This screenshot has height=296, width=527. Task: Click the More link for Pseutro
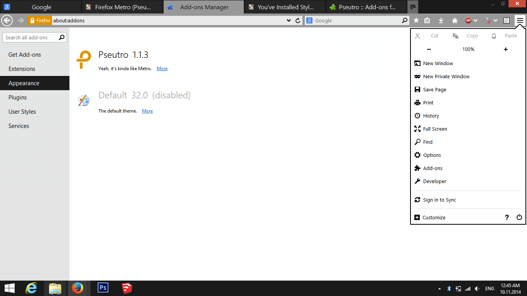(x=162, y=69)
